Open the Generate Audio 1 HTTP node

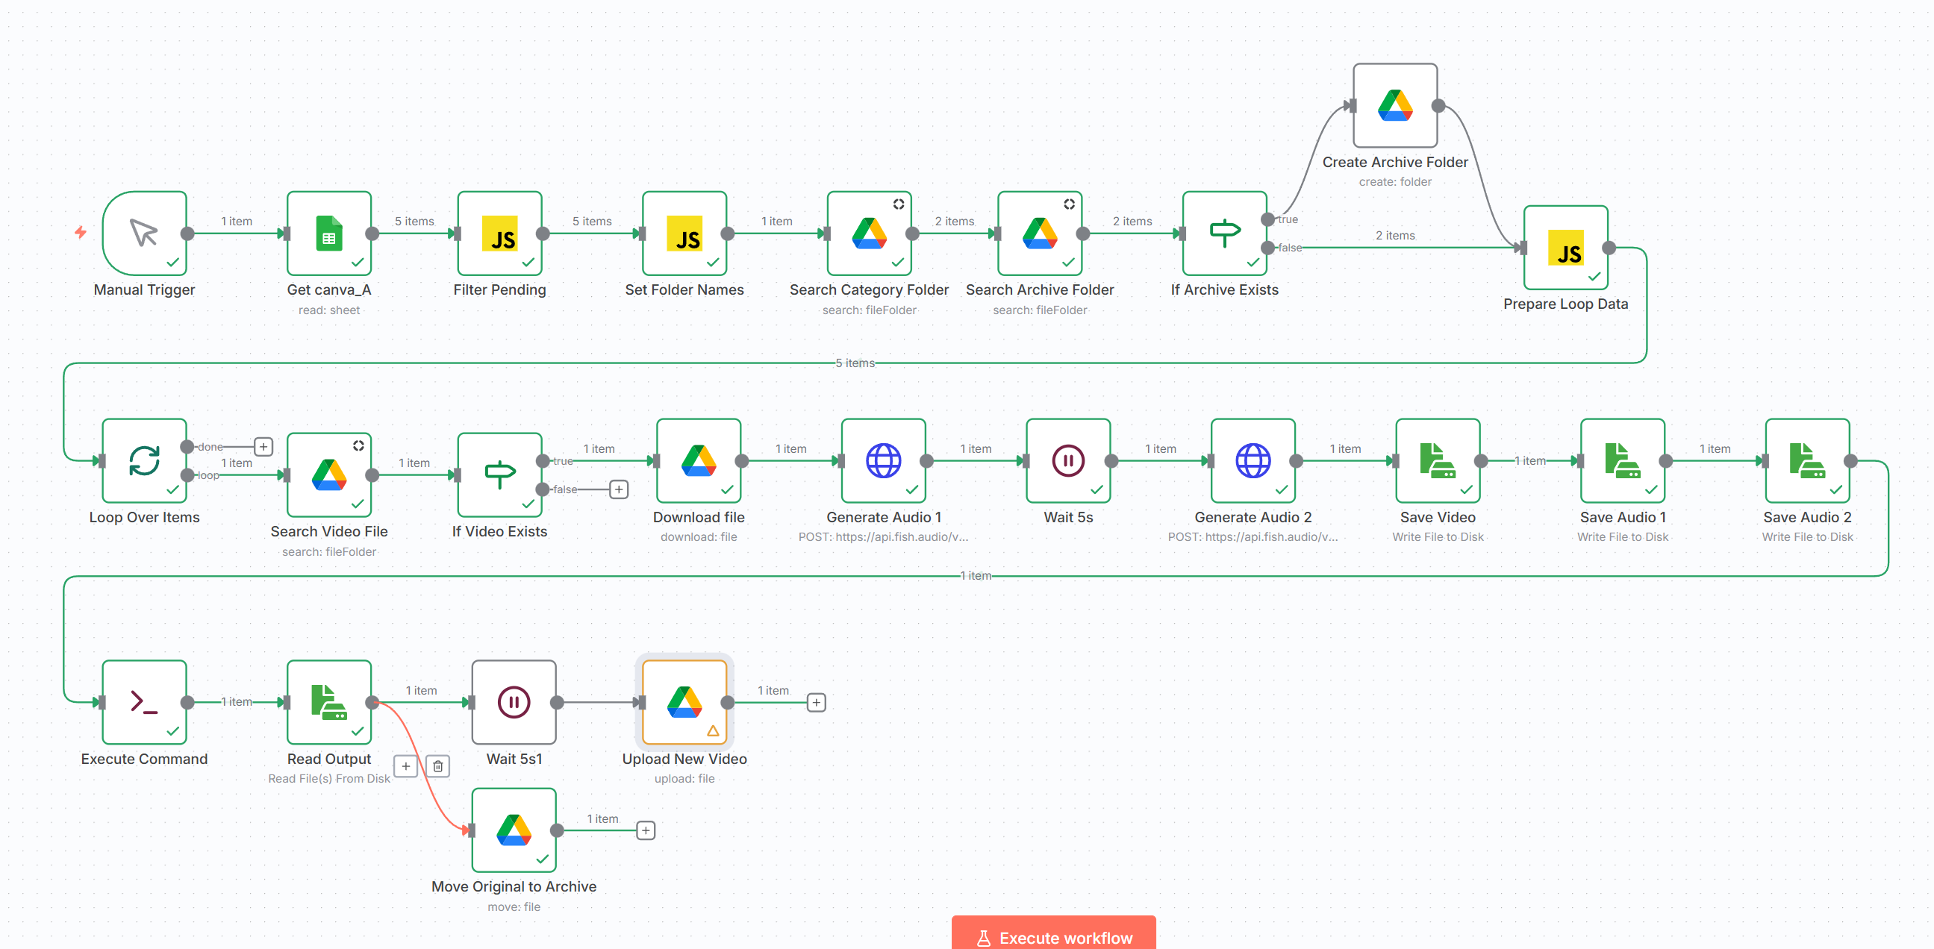[884, 460]
